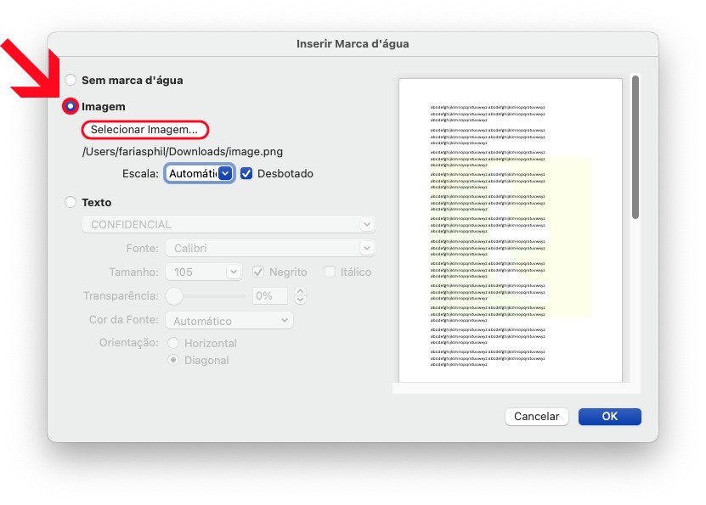The height and width of the screenshot is (505, 706).
Task: Enable the Itálico checkbox
Action: 330,272
